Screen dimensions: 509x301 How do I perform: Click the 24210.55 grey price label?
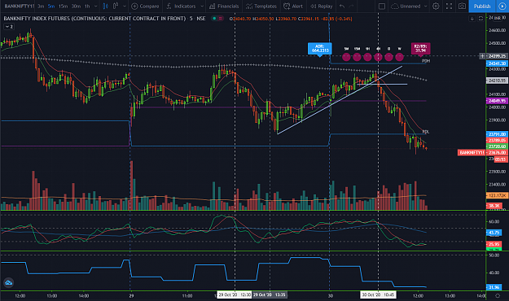[x=497, y=80]
